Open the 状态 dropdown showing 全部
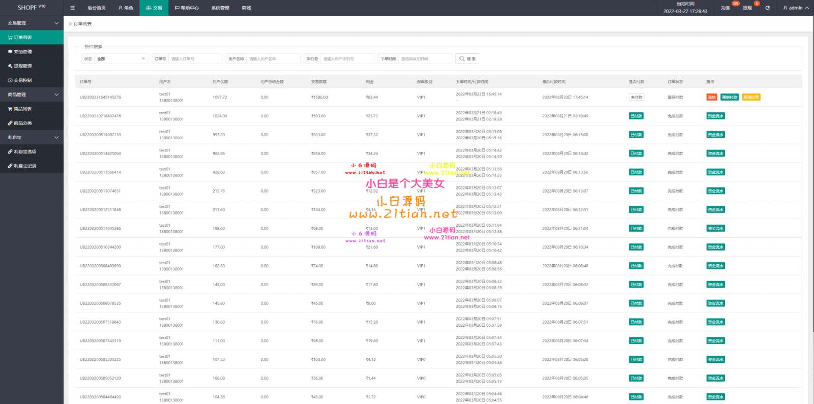814x404 pixels. click(x=122, y=59)
